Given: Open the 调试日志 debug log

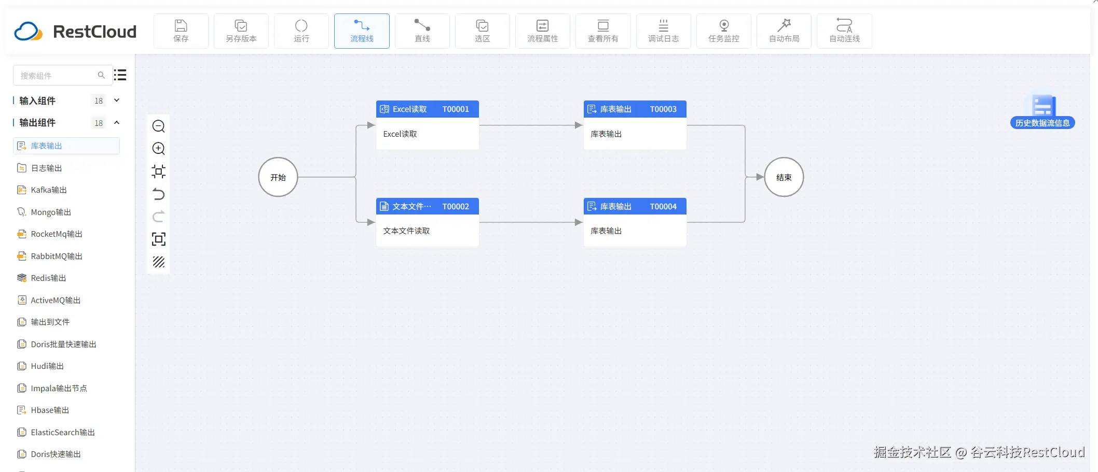Looking at the screenshot, I should coord(664,31).
